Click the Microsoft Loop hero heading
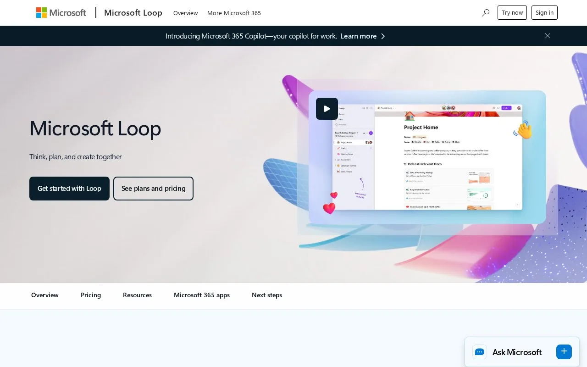The image size is (587, 367). point(95,128)
